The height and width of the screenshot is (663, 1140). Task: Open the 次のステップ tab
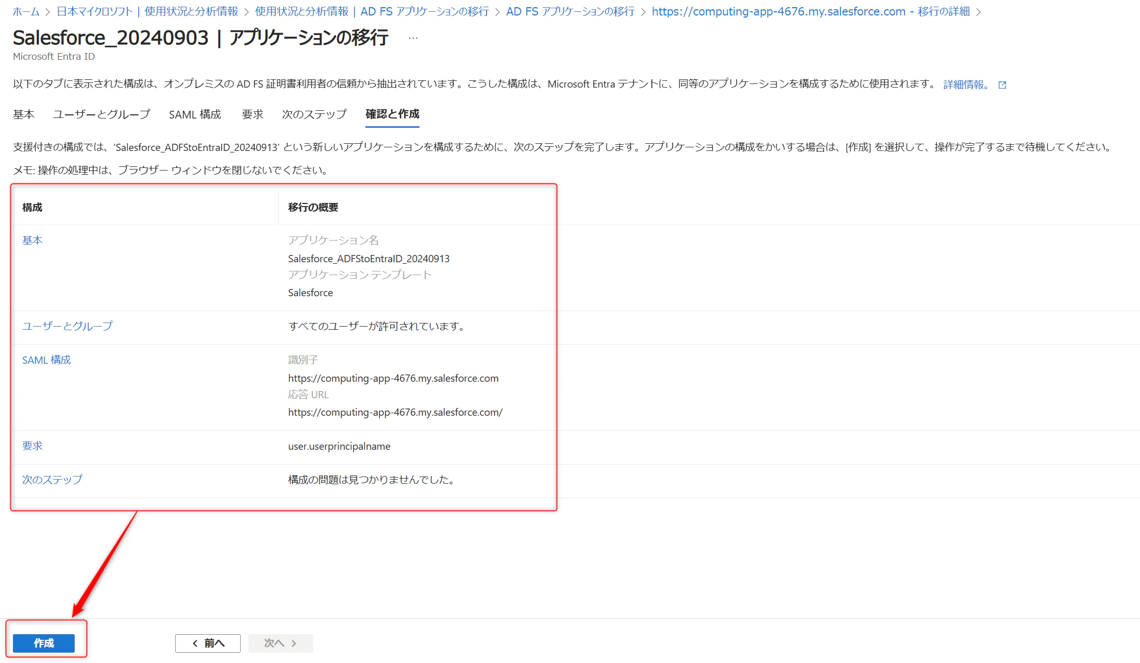pyautogui.click(x=314, y=114)
